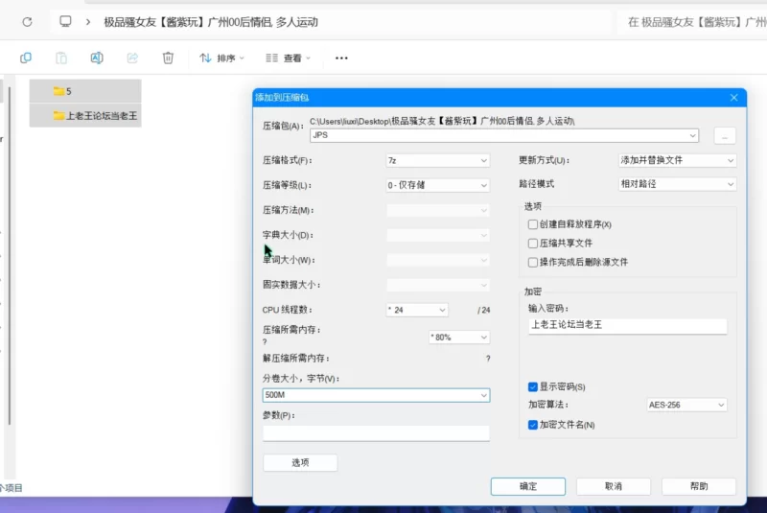The width and height of the screenshot is (767, 513).
Task: Open the three-dots more options menu
Action: point(341,58)
